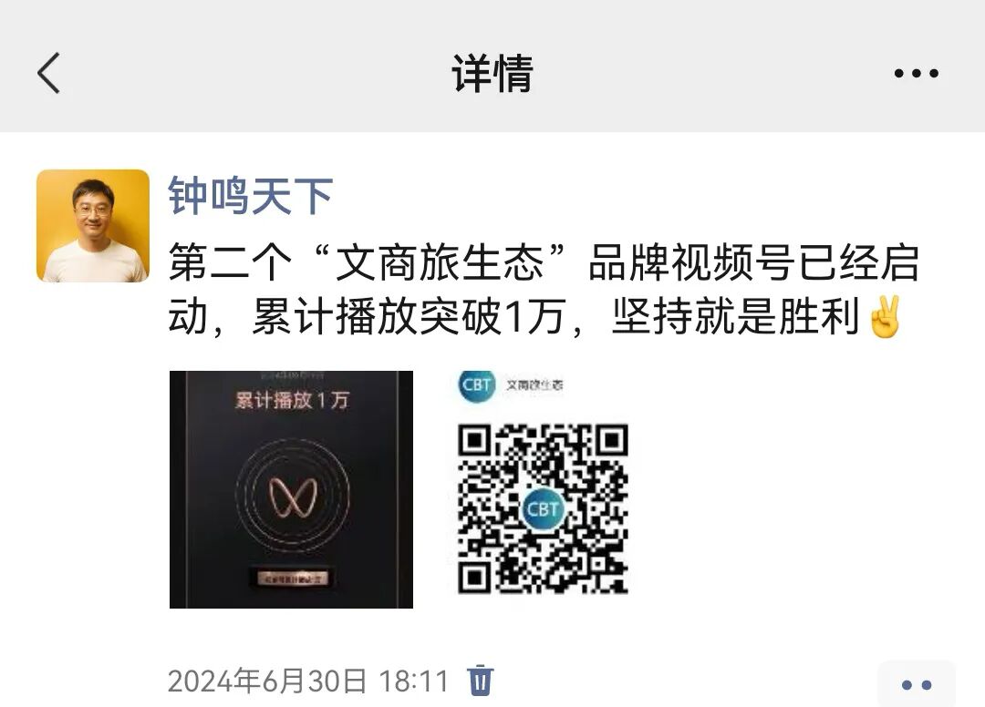
Task: Open the three-dot more options menu
Action: (916, 74)
